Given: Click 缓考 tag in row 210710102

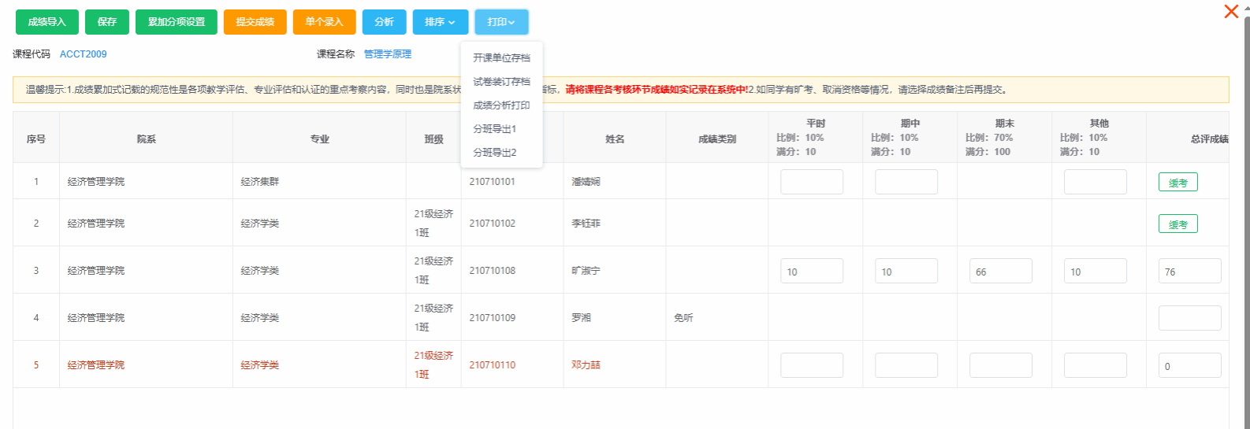Looking at the screenshot, I should pos(1178,224).
